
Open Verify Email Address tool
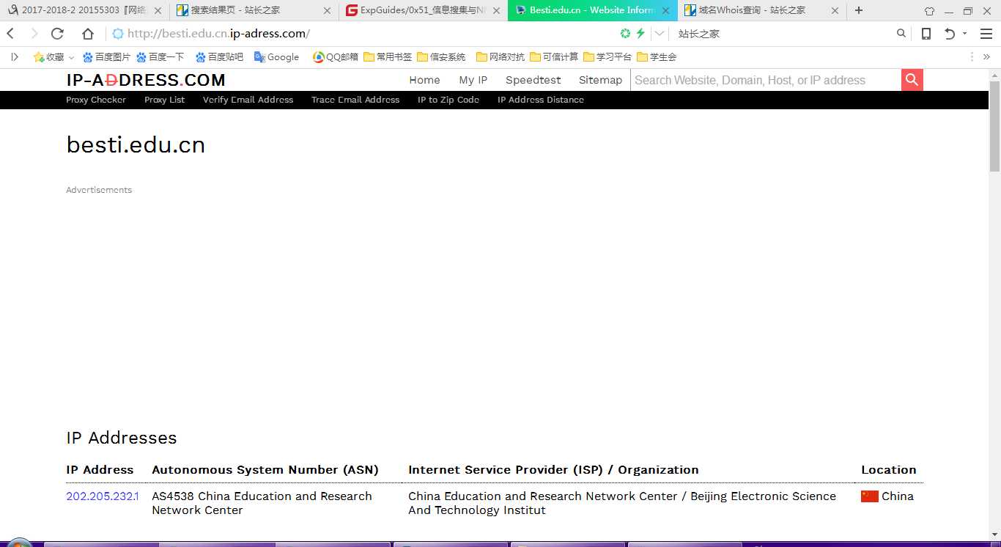click(248, 100)
